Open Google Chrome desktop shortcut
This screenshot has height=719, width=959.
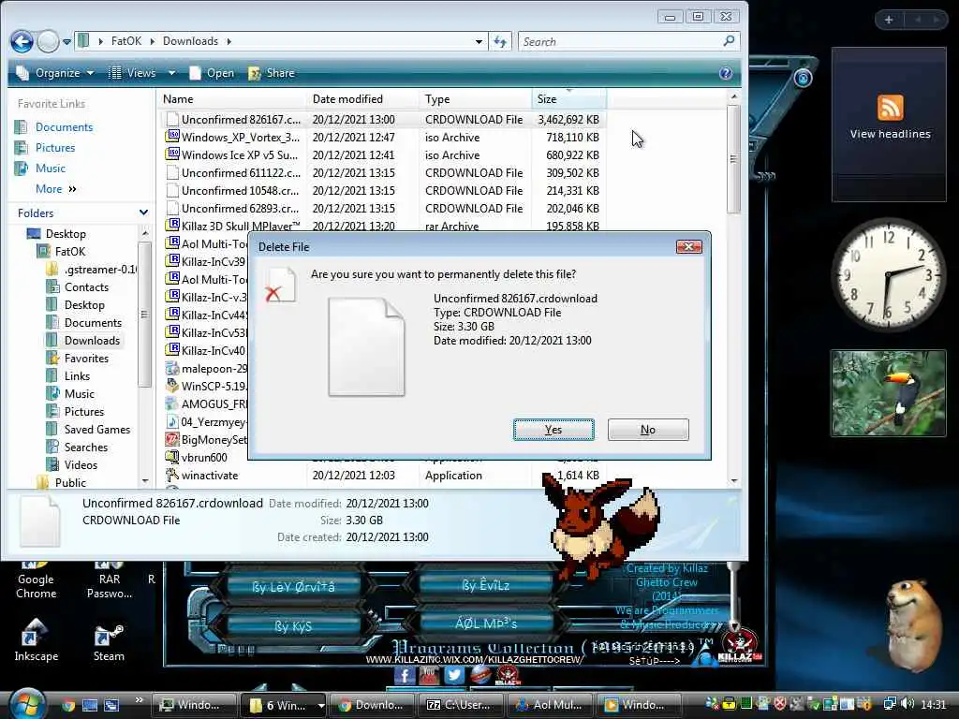pyautogui.click(x=37, y=580)
